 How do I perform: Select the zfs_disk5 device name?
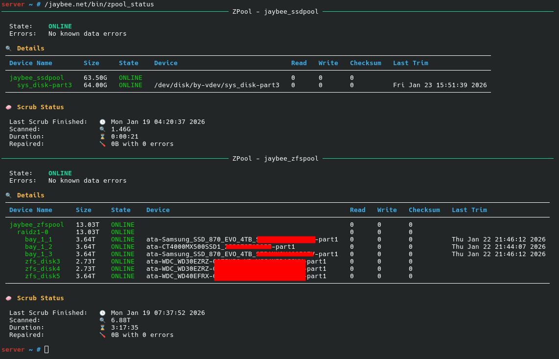[43, 276]
